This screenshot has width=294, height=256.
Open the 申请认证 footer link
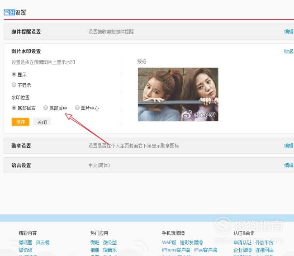point(242,242)
